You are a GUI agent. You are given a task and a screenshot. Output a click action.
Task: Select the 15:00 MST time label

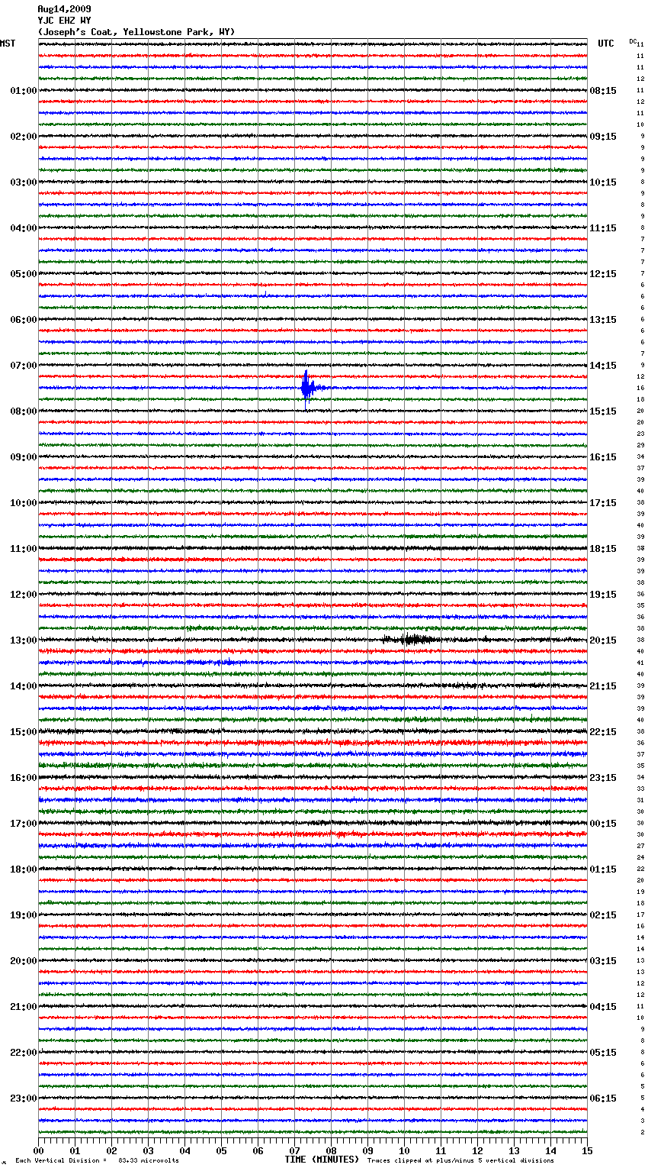point(24,732)
